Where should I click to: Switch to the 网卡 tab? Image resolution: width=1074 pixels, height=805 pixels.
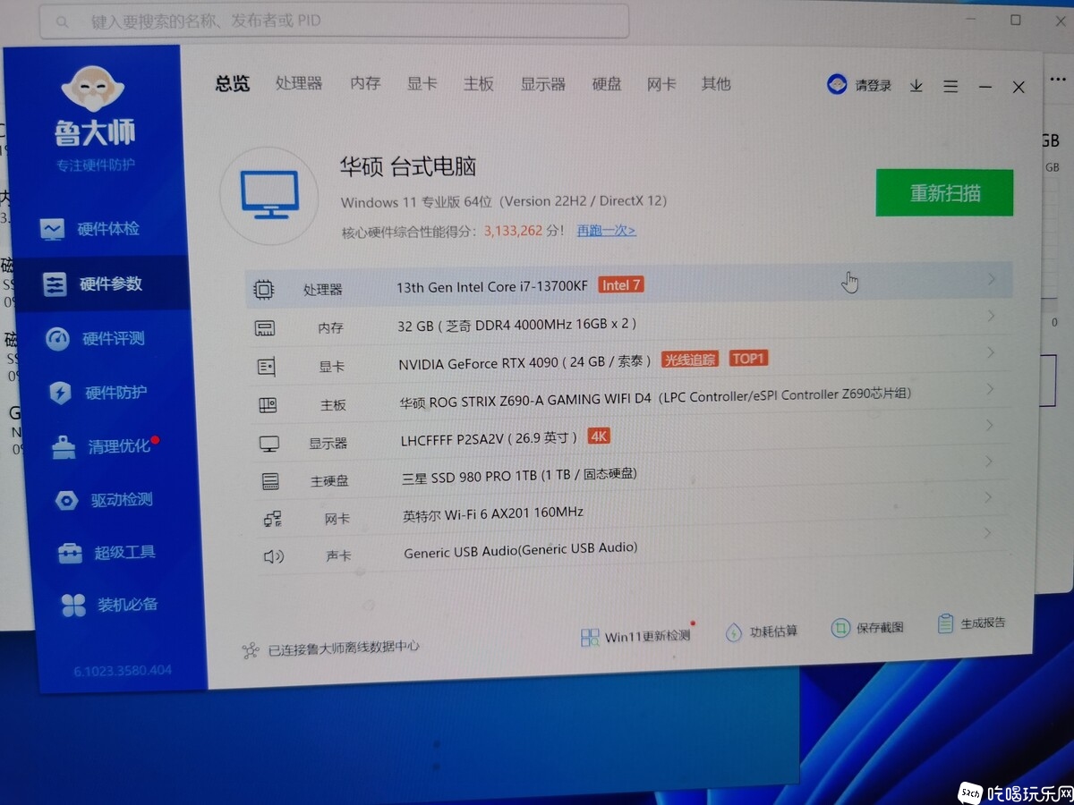tap(661, 84)
